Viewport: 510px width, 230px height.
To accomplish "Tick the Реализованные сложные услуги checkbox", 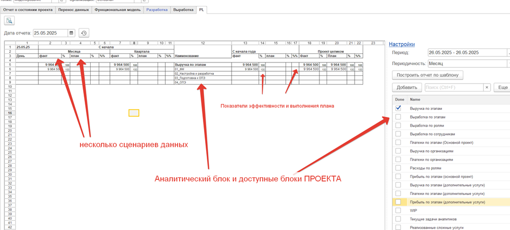I will [398, 228].
